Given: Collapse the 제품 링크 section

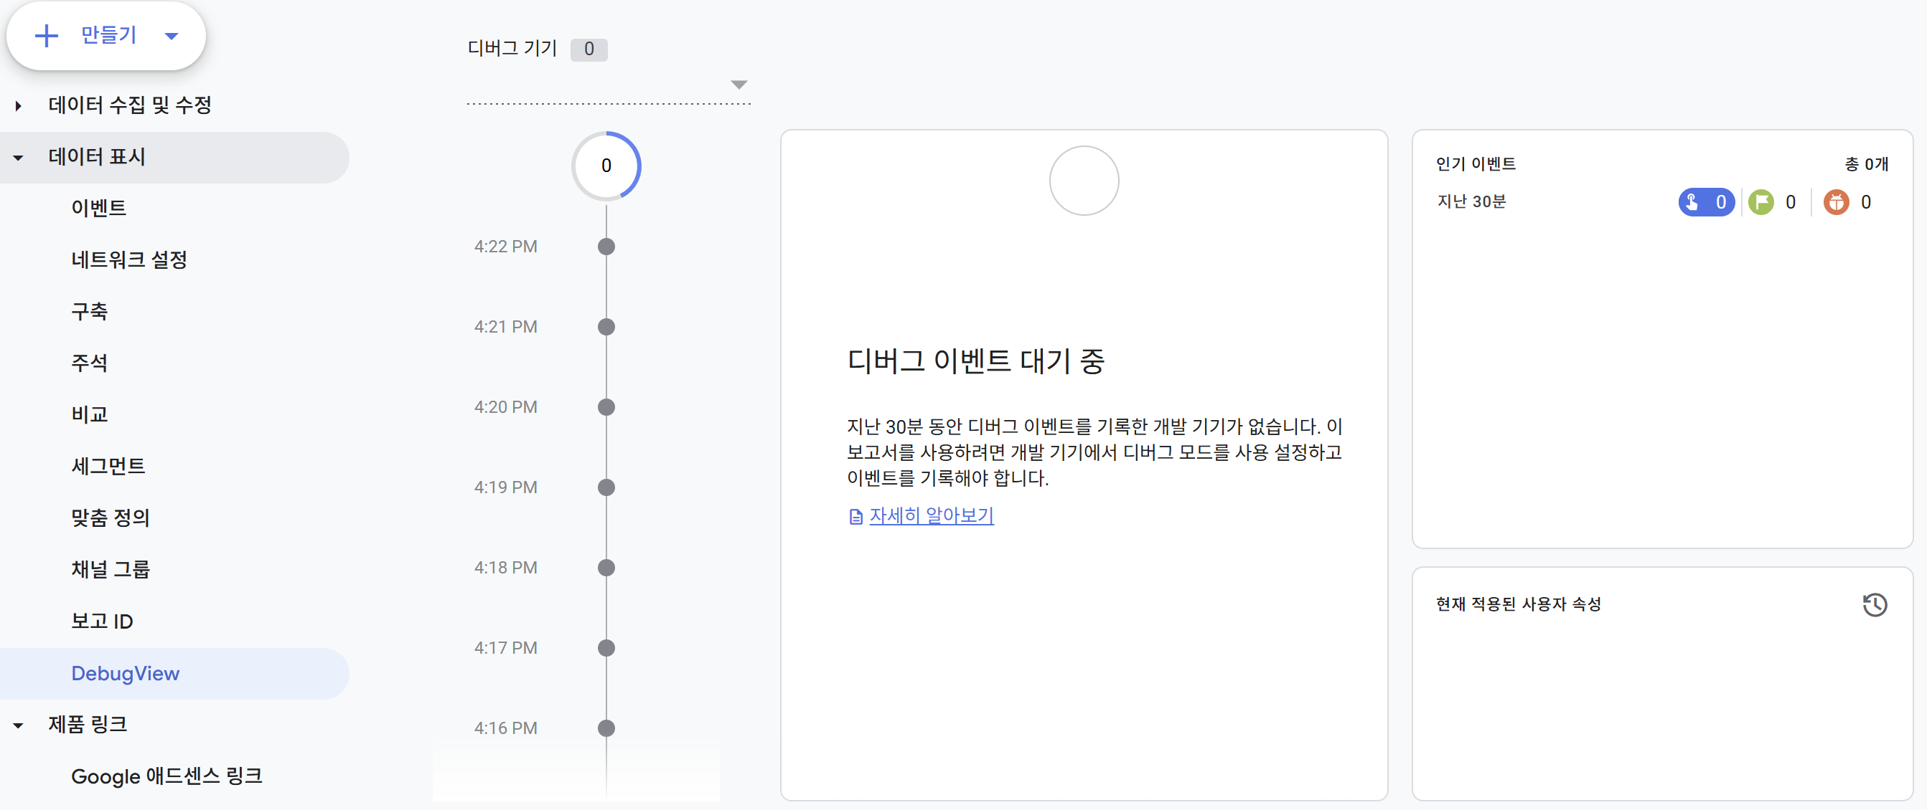Looking at the screenshot, I should 18,725.
